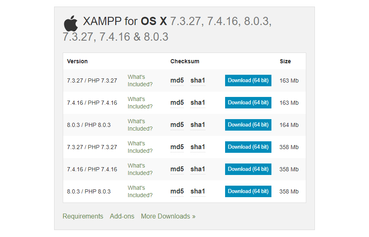Download the 64 bit XAMPP 7.3.27 build

(248, 80)
